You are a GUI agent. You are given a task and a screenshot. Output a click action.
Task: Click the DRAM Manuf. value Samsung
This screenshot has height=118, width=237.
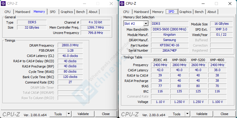coord(170,40)
